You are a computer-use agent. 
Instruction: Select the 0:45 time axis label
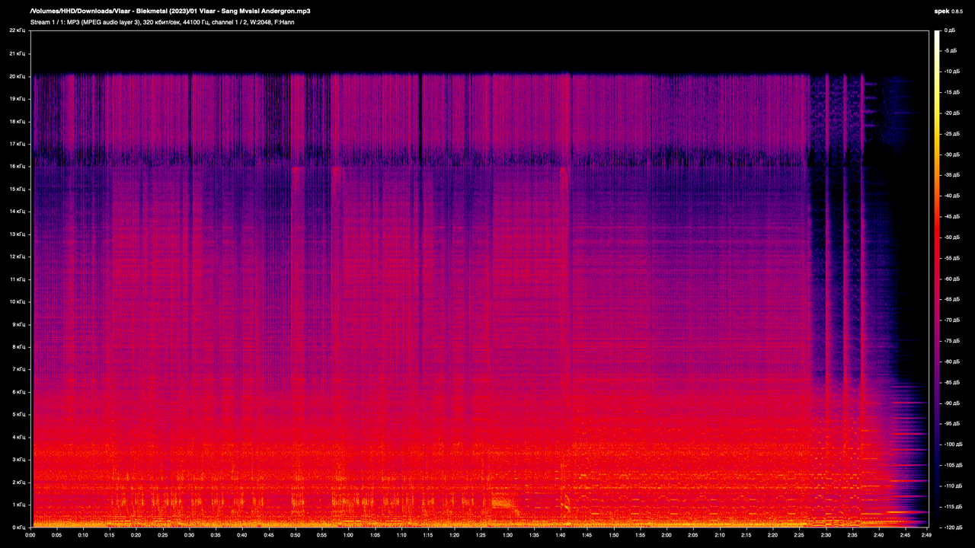pos(269,535)
